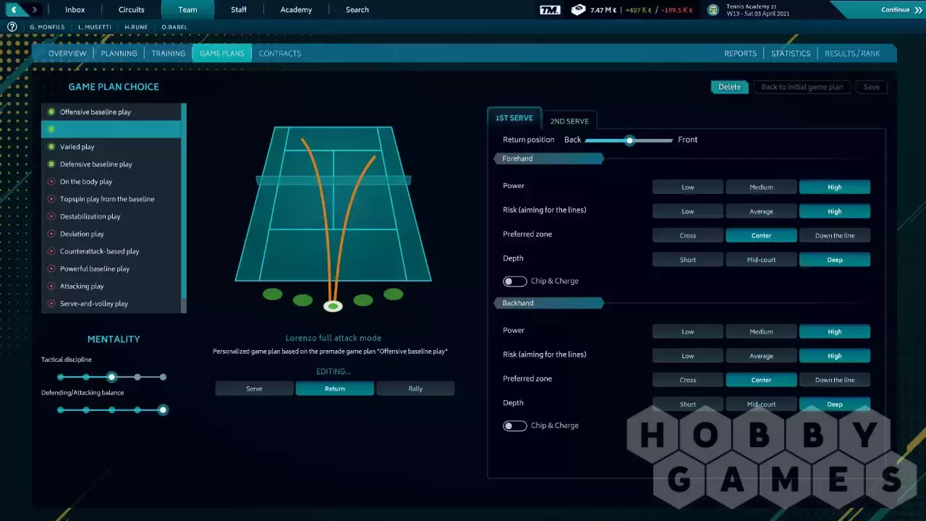Select the highlighted return position marker below court

(333, 306)
